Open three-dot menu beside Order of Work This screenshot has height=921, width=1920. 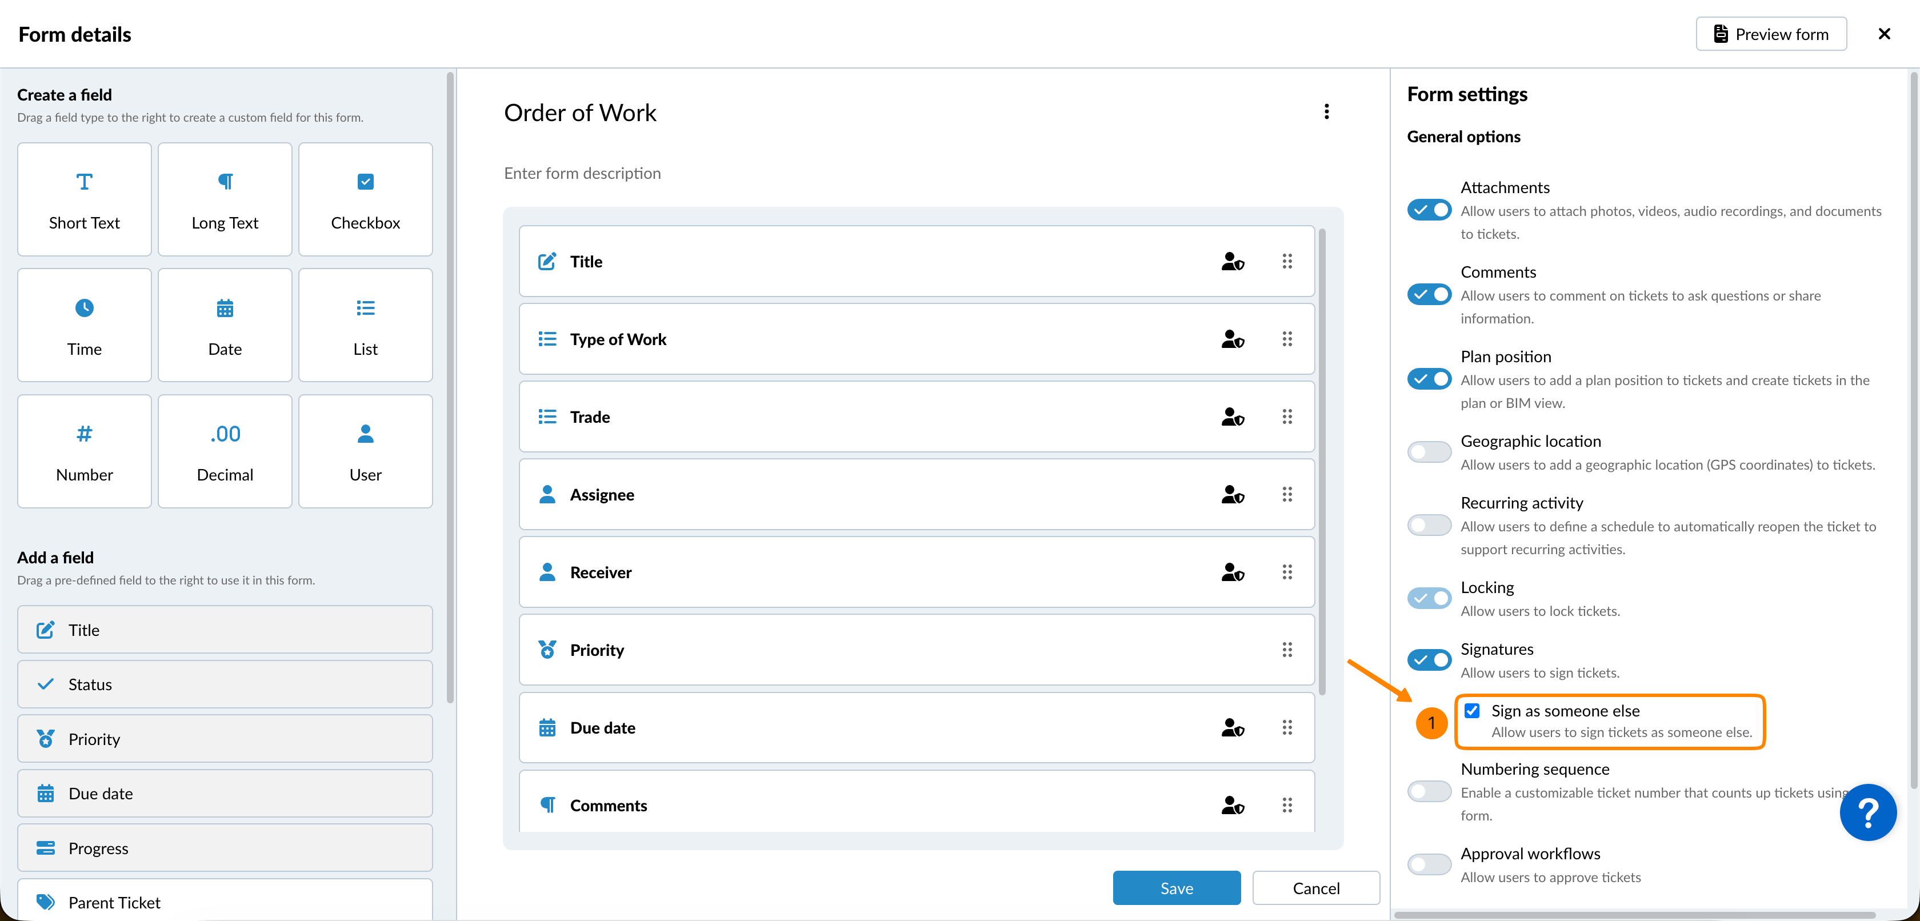pyautogui.click(x=1326, y=112)
